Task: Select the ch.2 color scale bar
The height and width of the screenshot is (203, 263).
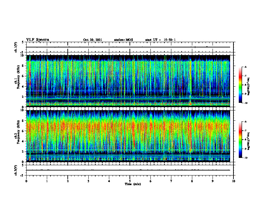Action: pyautogui.click(x=240, y=140)
